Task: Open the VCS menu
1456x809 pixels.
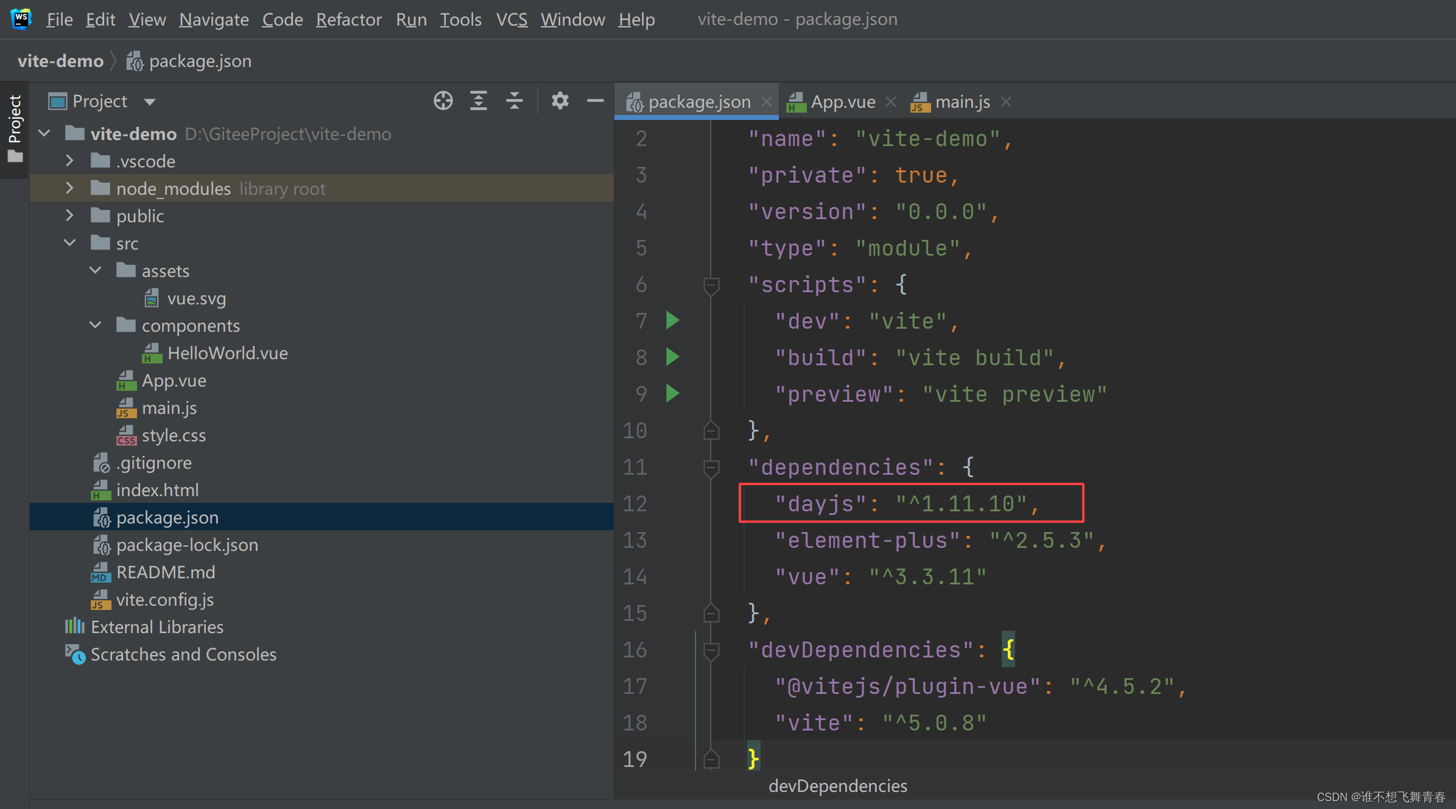Action: tap(512, 19)
